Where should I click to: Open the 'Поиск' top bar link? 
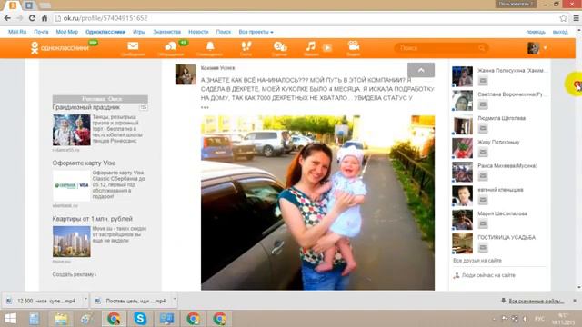pyautogui.click(x=224, y=32)
